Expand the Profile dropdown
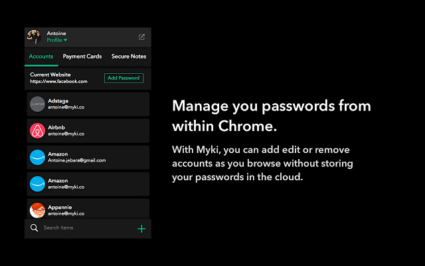The image size is (425, 266). tap(57, 41)
